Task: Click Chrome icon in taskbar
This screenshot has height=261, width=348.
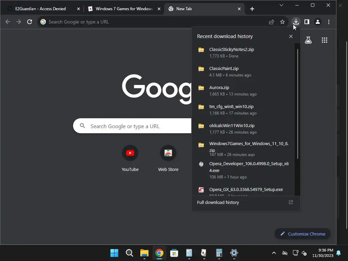Action: (x=159, y=253)
